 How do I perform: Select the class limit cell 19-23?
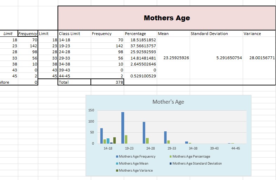[74, 46]
